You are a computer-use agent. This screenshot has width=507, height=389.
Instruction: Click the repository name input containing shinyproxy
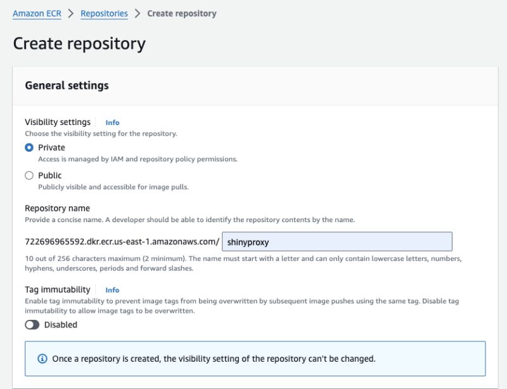point(336,241)
